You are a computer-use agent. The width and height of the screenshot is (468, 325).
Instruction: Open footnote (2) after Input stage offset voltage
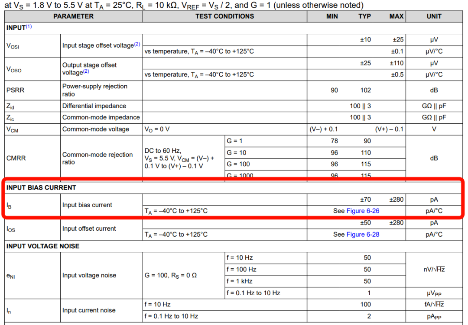(x=137, y=44)
